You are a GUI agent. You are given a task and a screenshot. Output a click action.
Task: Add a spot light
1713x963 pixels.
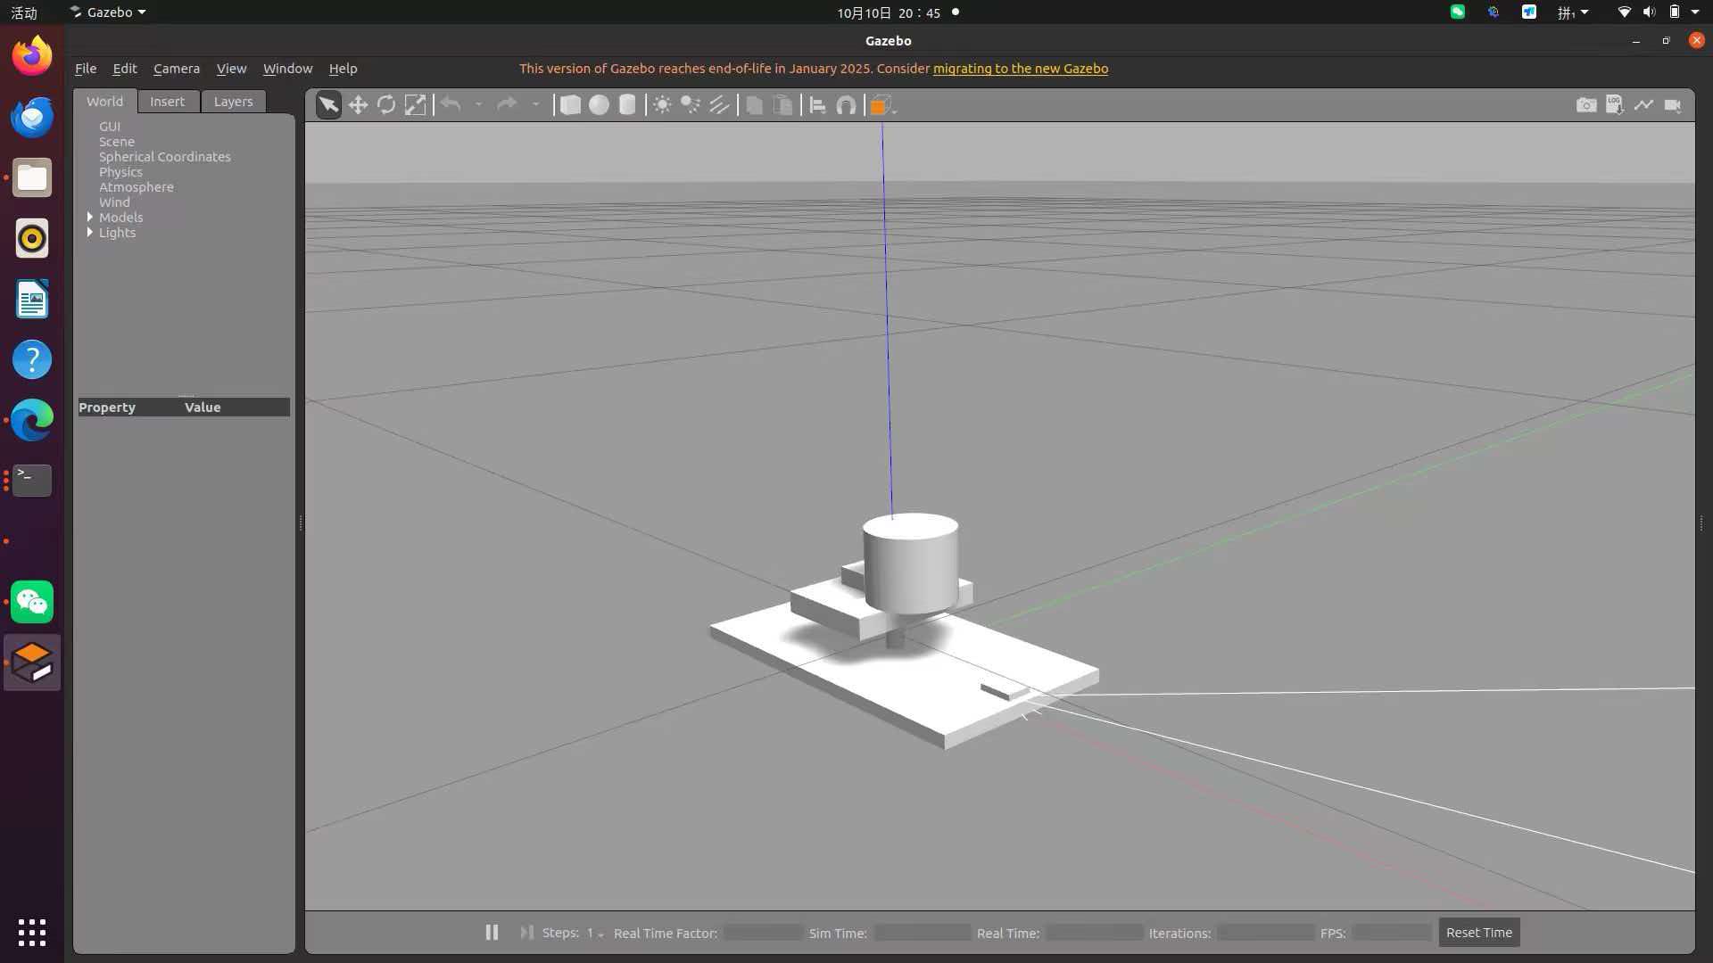tap(691, 105)
